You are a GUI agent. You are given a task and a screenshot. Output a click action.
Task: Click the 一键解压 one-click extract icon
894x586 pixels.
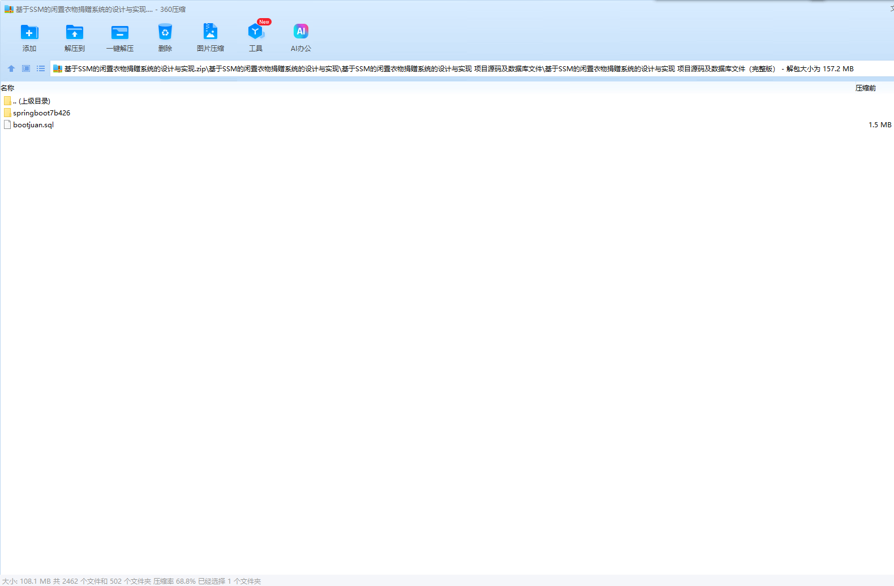[120, 32]
